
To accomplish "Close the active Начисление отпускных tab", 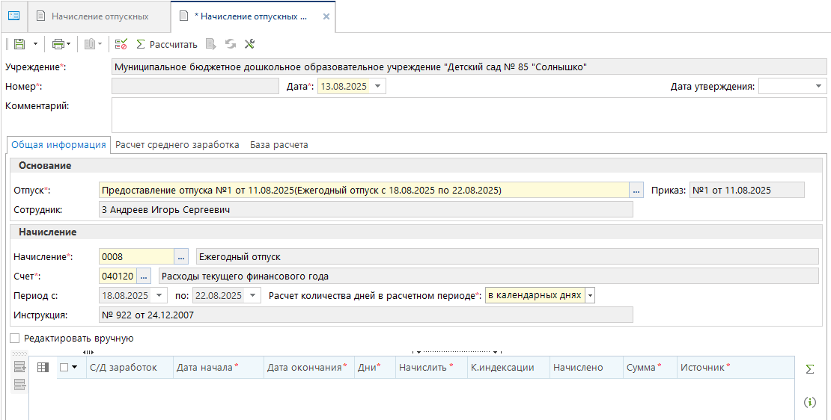I will coord(325,16).
